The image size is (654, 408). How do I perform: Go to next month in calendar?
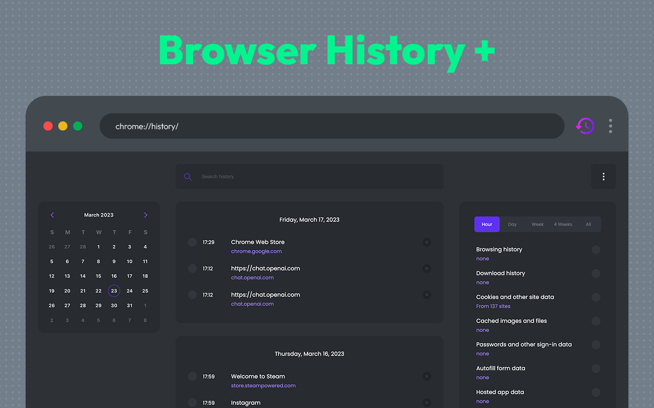click(146, 215)
